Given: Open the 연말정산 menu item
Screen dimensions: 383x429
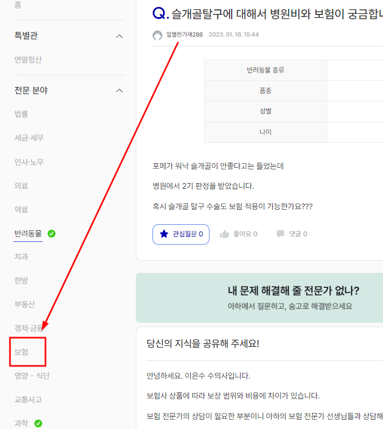Looking at the screenshot, I should pyautogui.click(x=28, y=60).
